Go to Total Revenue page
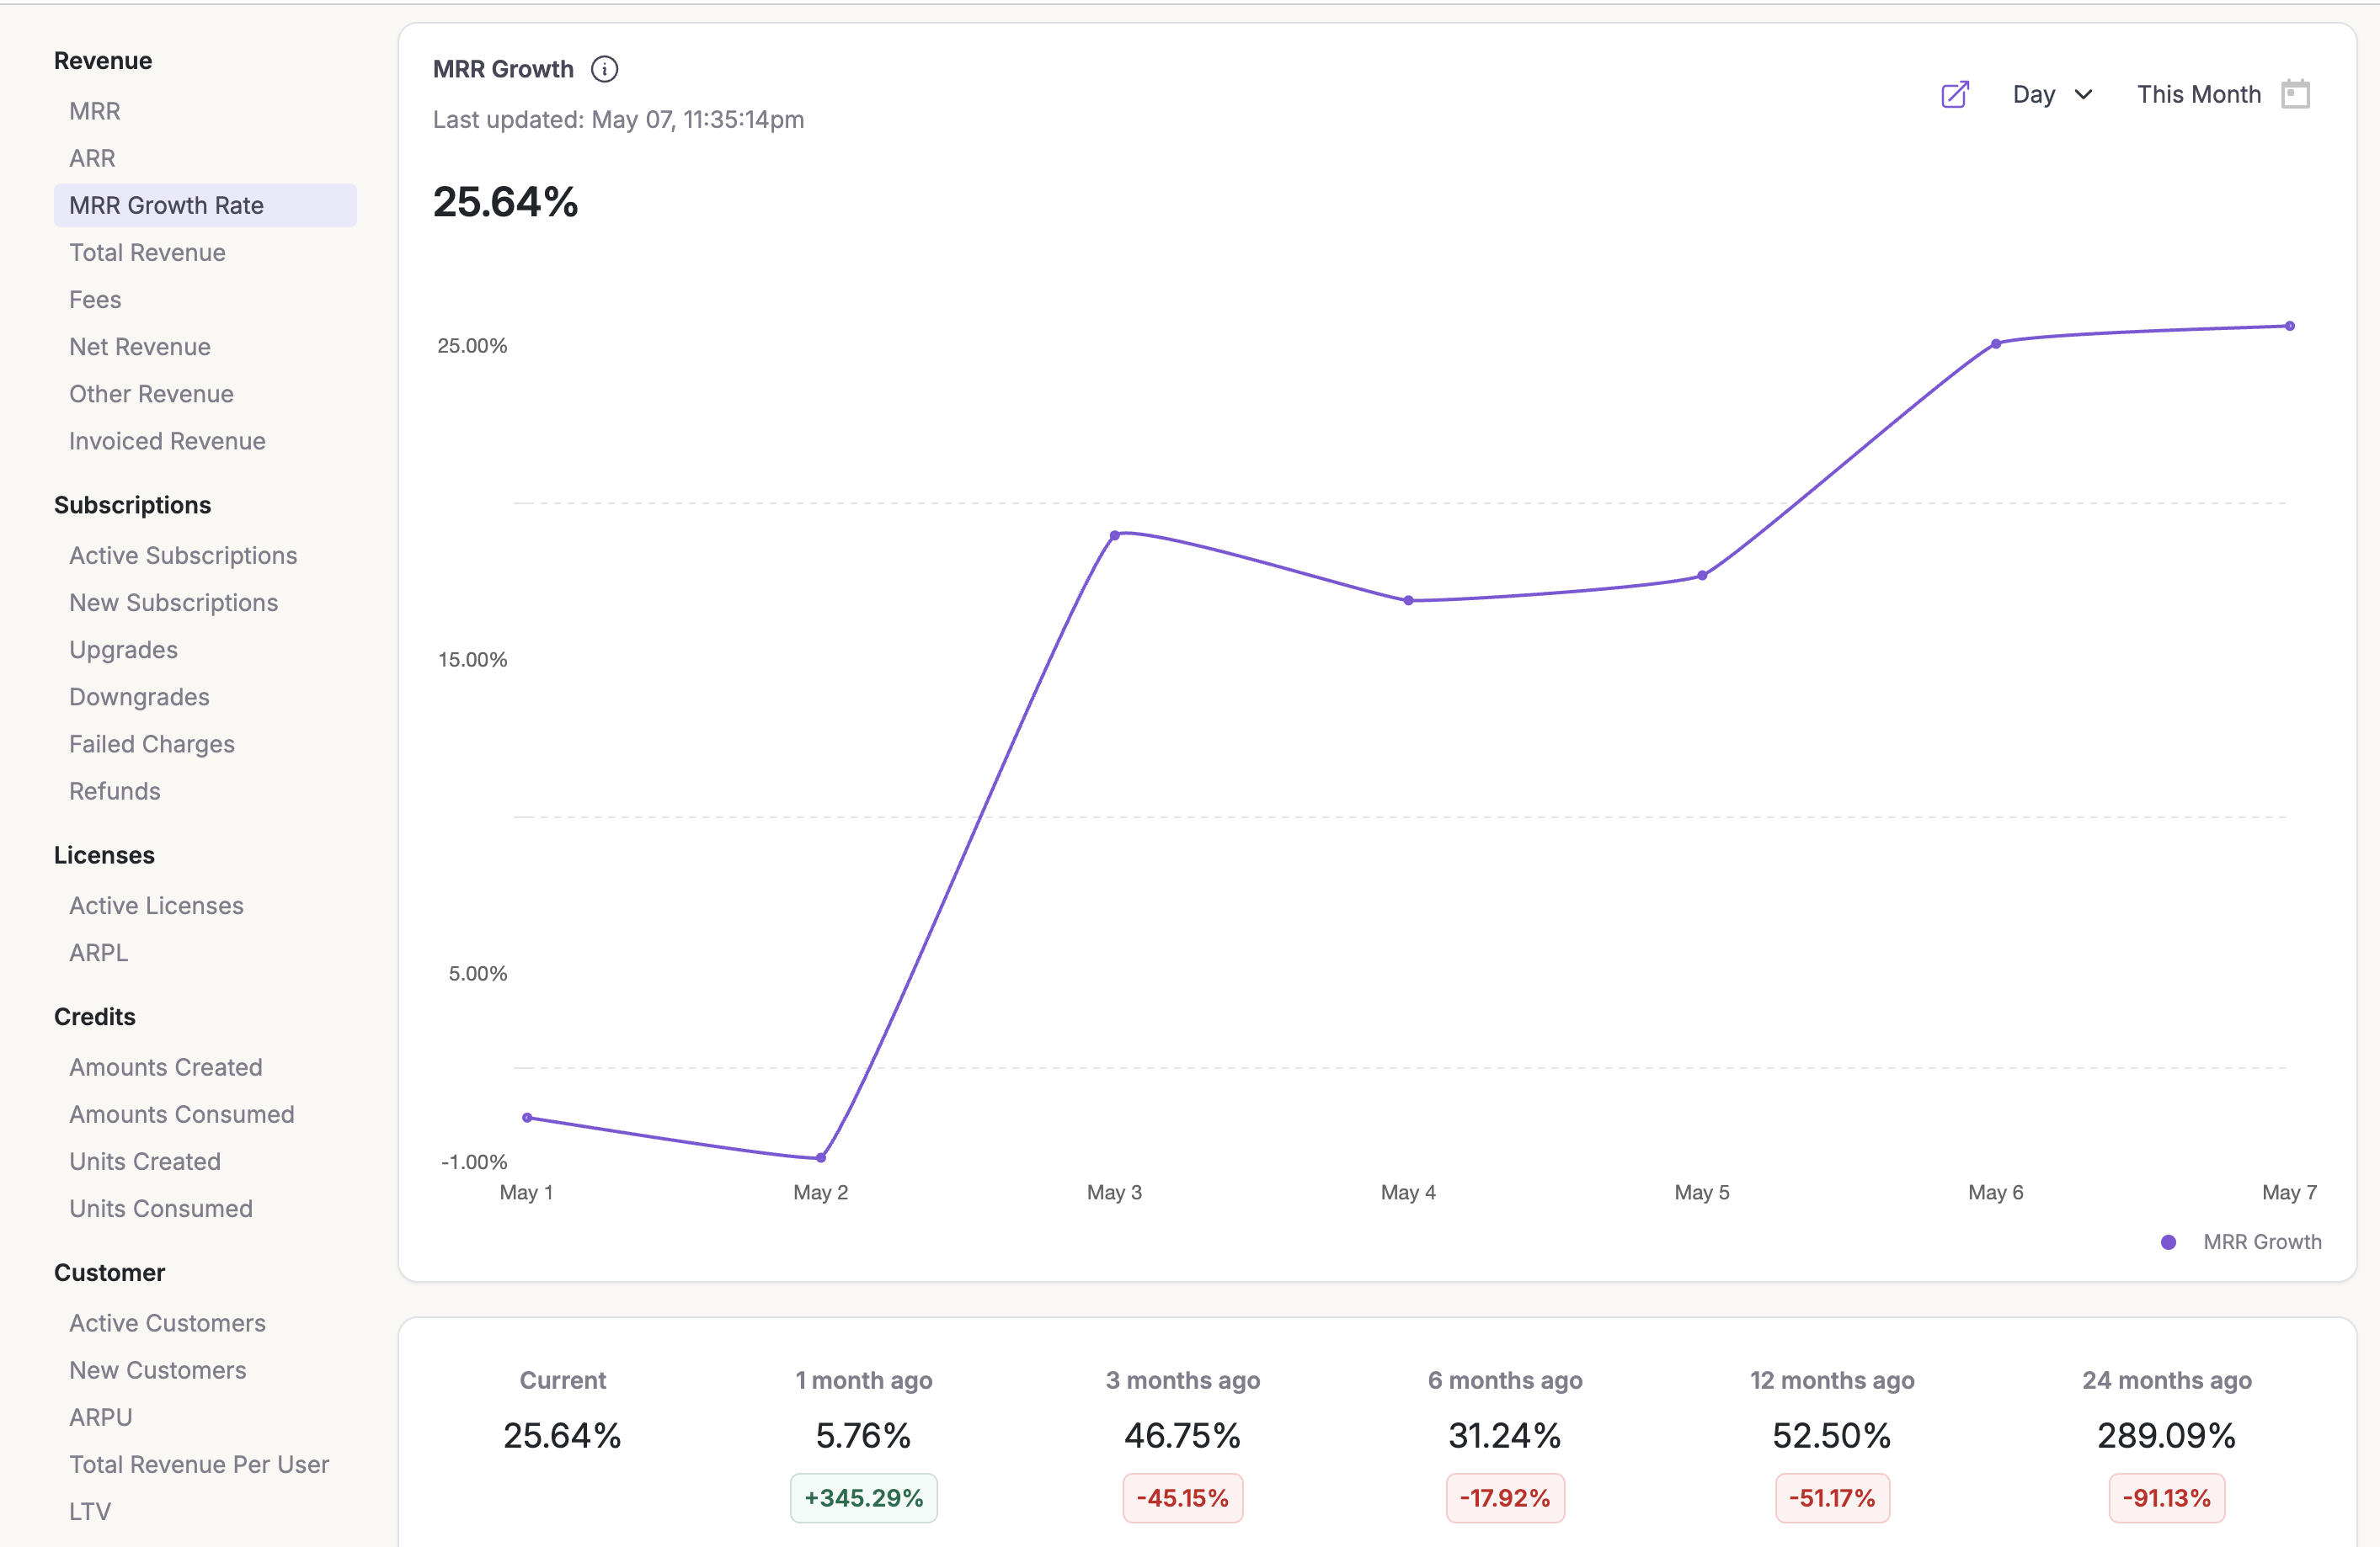Screen dimensions: 2380x1547 (147, 253)
